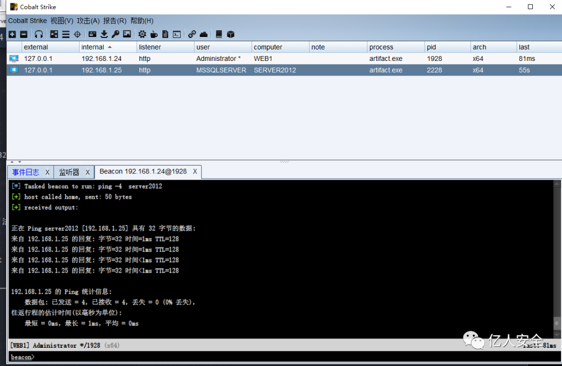This screenshot has height=366, width=562.
Task: Sort sessions by pid column
Action: (x=448, y=47)
